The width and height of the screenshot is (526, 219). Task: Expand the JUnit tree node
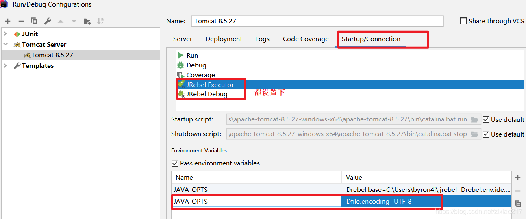pos(5,34)
